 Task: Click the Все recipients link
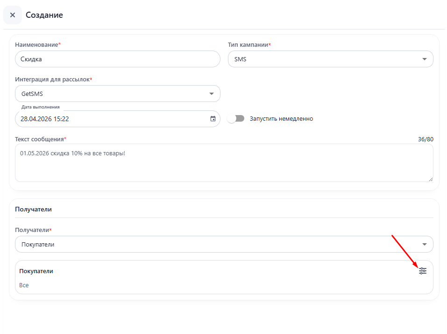click(x=24, y=285)
